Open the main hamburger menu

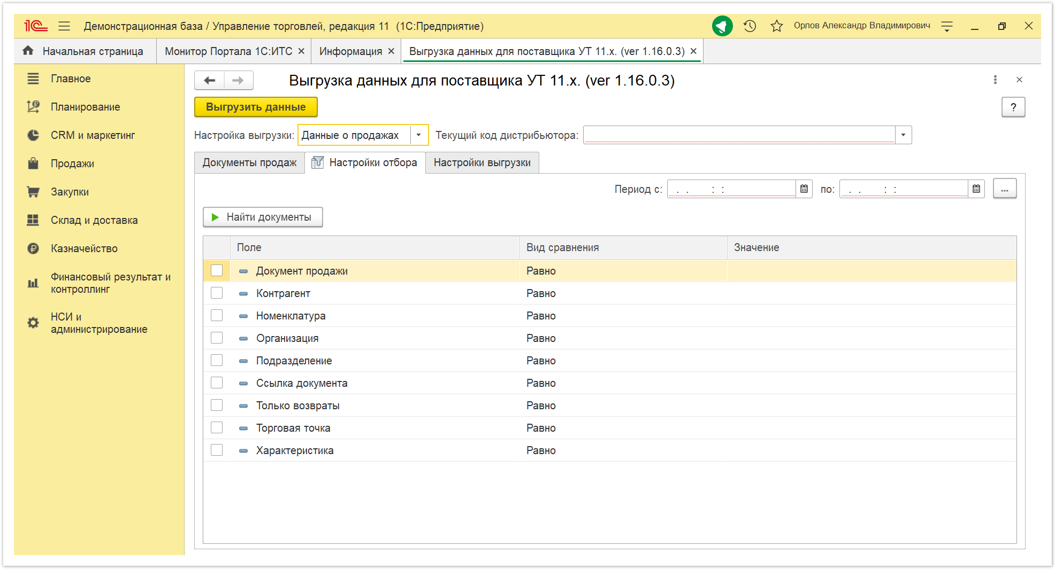coord(64,26)
